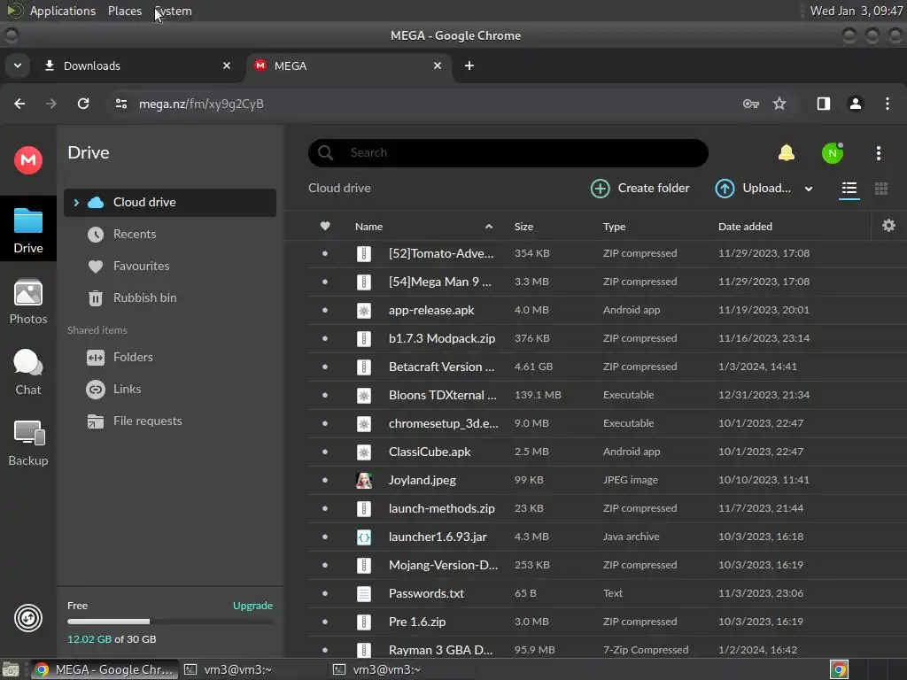Toggle favourite dot for b1.7.3 Modpack.zip
The height and width of the screenshot is (680, 907).
click(325, 338)
